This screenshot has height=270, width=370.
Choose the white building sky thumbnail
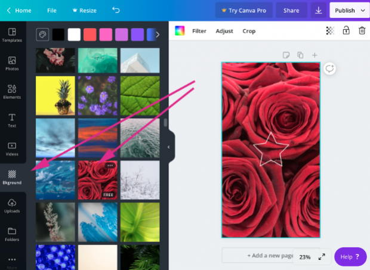[140, 61]
